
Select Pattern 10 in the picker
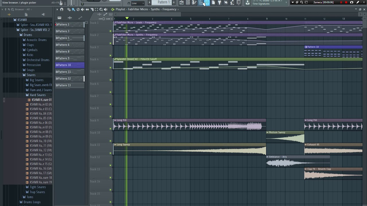point(70,65)
